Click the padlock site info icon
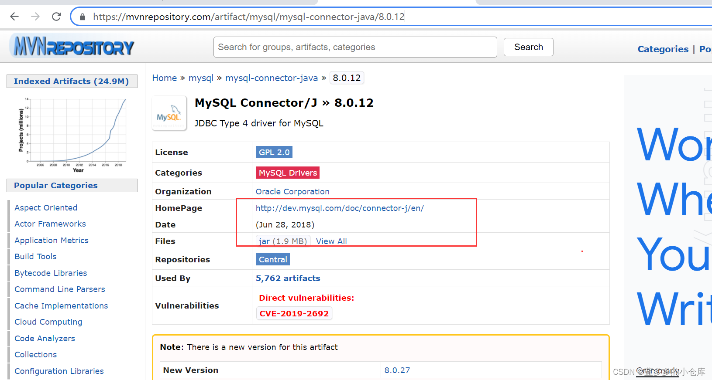This screenshot has width=712, height=380. 83,17
